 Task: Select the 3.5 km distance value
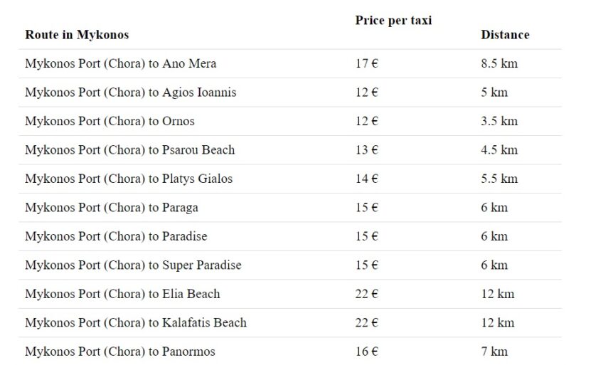(x=499, y=121)
